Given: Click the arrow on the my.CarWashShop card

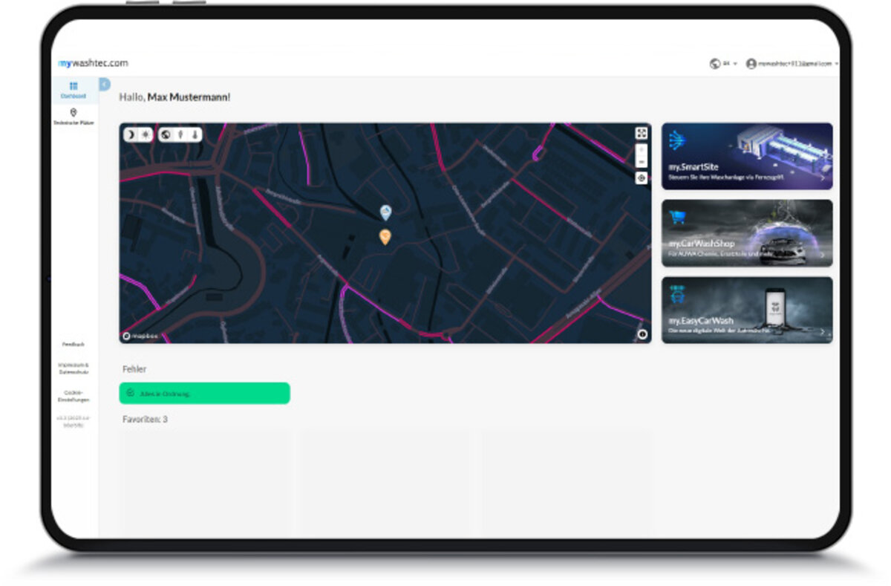Looking at the screenshot, I should [823, 255].
